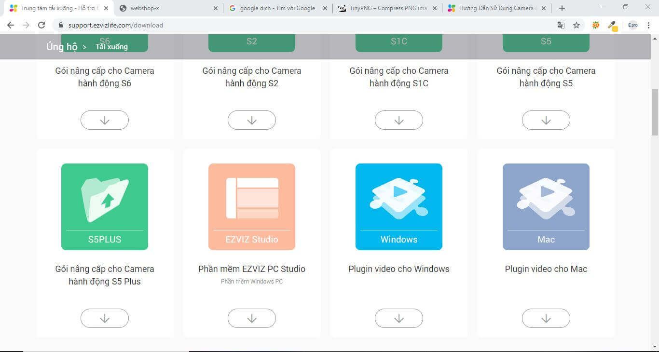The height and width of the screenshot is (352, 659).
Task: Click the address bar URL field
Action: click(309, 25)
